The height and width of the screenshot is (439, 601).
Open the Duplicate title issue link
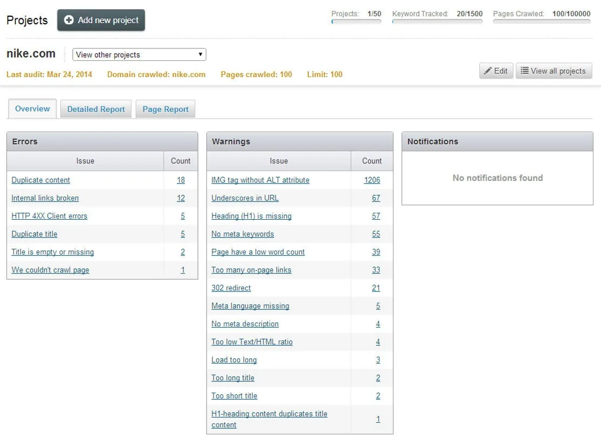coord(34,234)
